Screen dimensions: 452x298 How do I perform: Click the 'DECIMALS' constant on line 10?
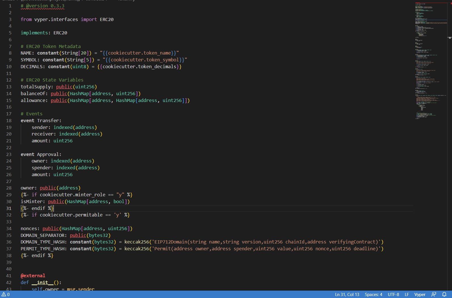coord(31,66)
